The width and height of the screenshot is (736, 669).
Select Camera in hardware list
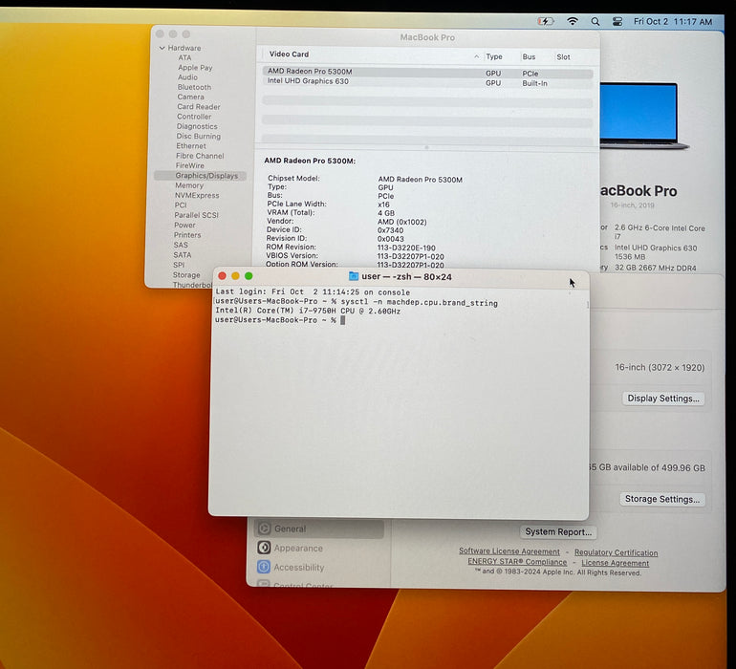(190, 97)
